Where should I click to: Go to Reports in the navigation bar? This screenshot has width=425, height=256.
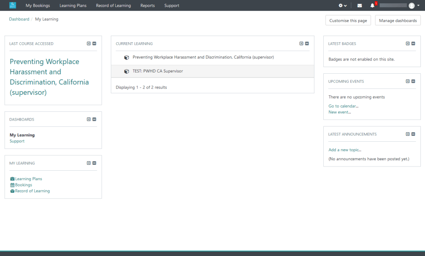(147, 5)
